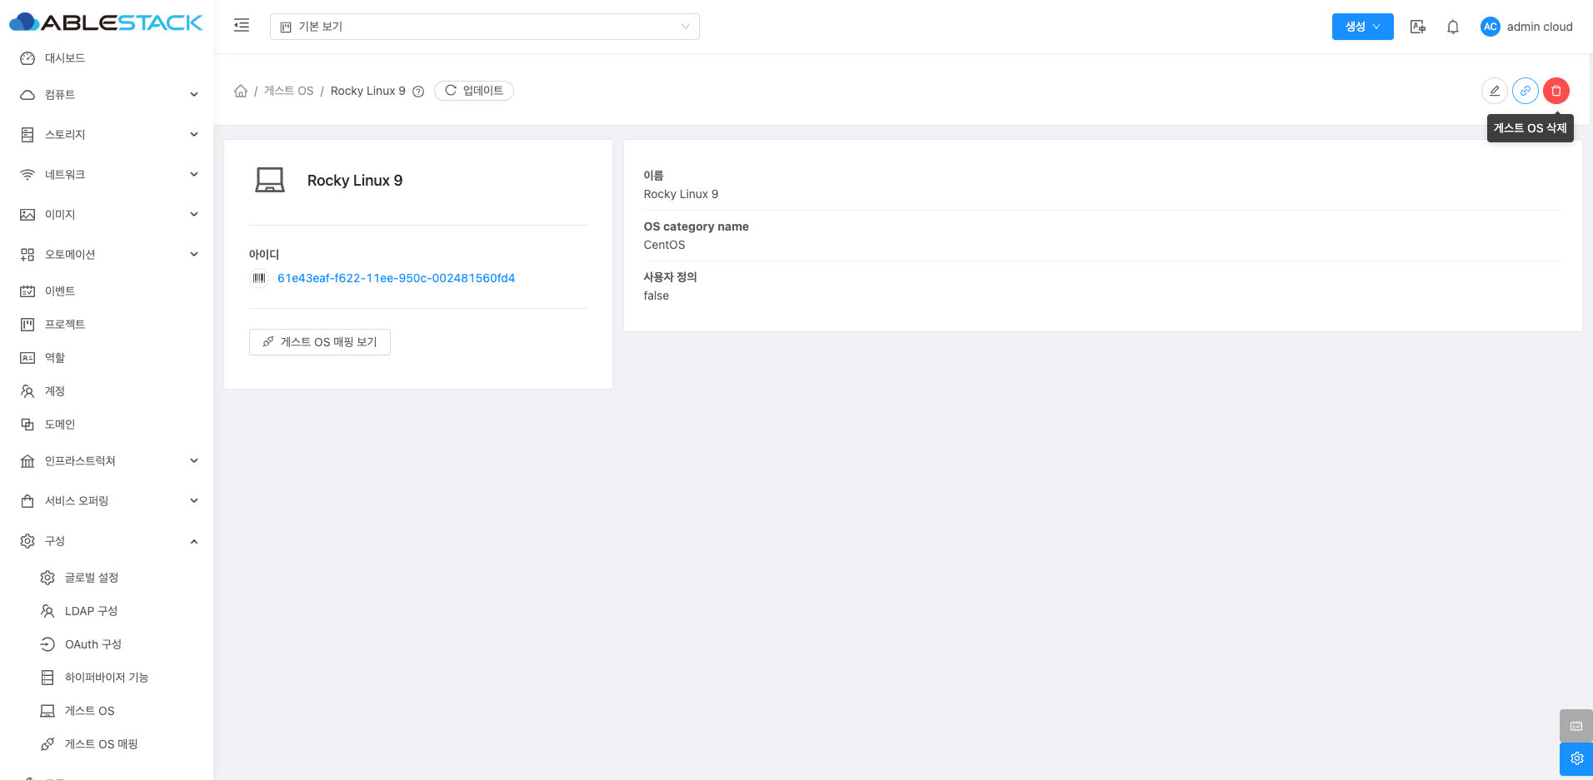The height and width of the screenshot is (780, 1593).
Task: Expand the 컴퓨트 sidebar menu
Action: point(107,95)
